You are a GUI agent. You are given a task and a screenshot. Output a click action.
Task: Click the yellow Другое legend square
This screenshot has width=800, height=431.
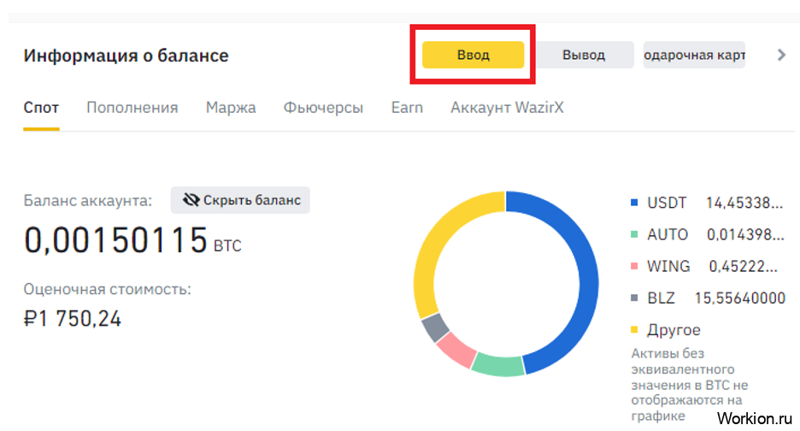point(633,329)
